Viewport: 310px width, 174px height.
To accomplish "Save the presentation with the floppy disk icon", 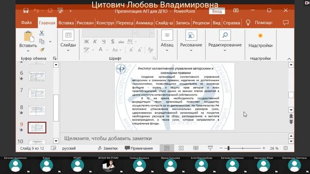I will (26, 11).
